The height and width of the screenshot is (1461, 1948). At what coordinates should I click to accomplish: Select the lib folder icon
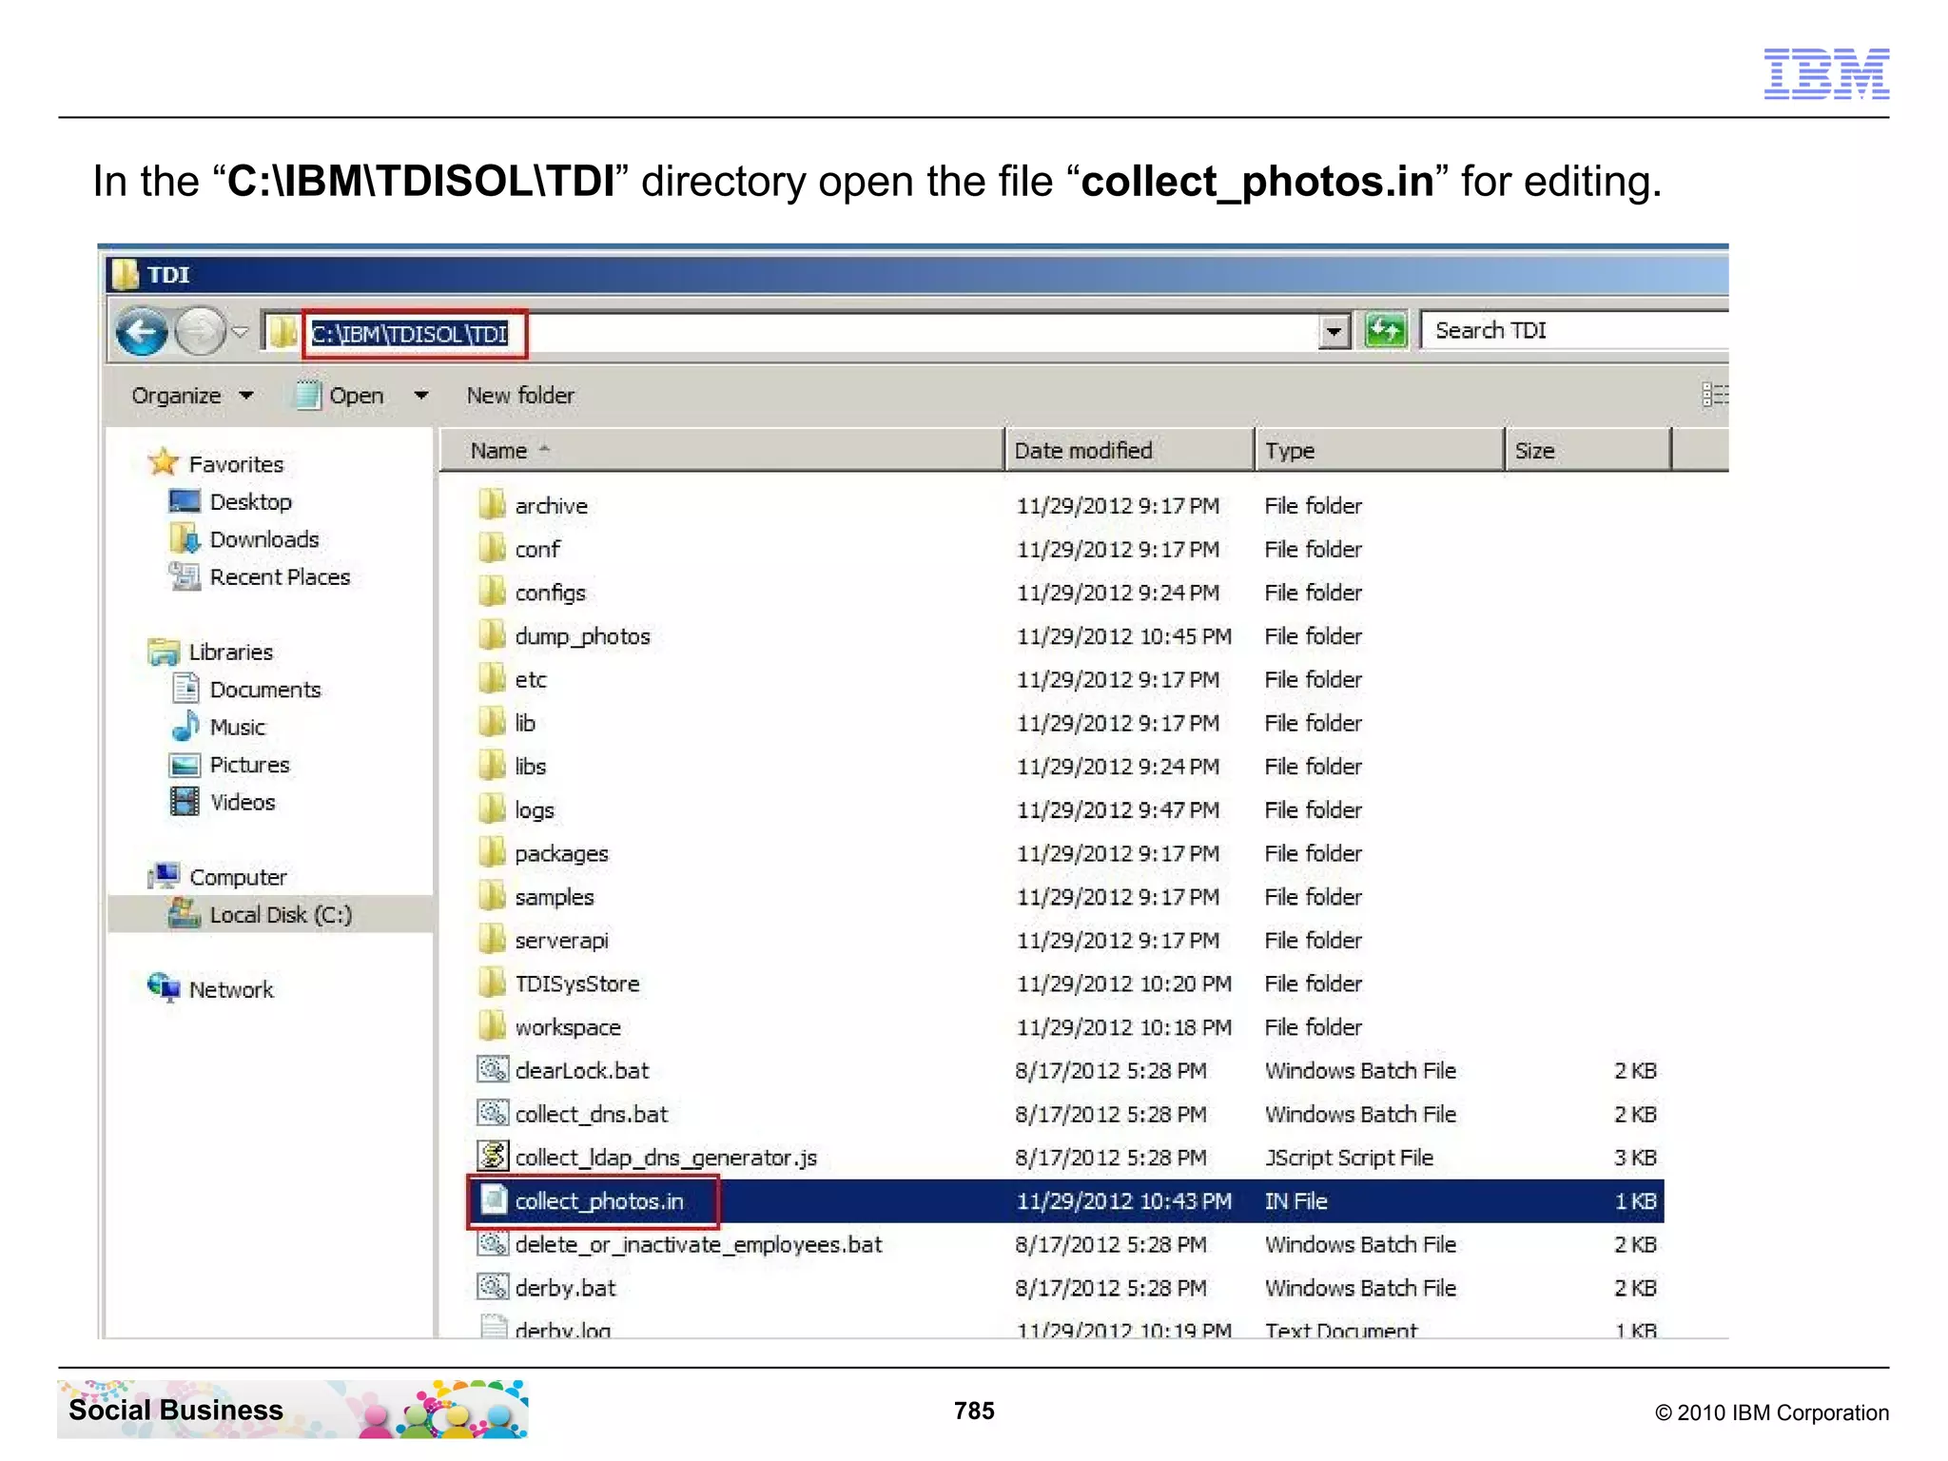(x=492, y=722)
